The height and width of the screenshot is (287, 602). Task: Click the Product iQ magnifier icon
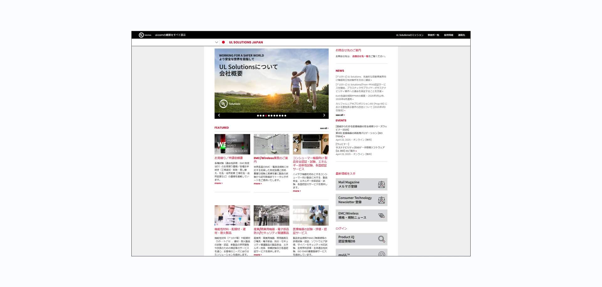[x=381, y=239]
